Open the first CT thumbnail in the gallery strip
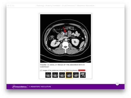Screen dimensions: 131x98 (48, 75)
